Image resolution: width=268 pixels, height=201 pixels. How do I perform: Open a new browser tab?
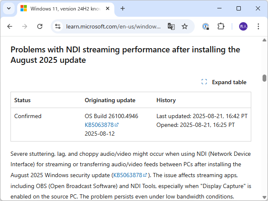click(123, 8)
